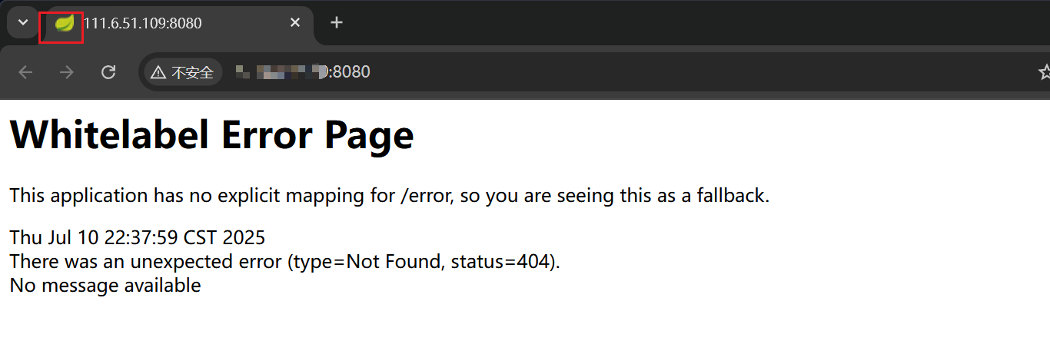The width and height of the screenshot is (1050, 354).
Task: Close the 111.6.51.109:8080 tab
Action: pyautogui.click(x=295, y=23)
